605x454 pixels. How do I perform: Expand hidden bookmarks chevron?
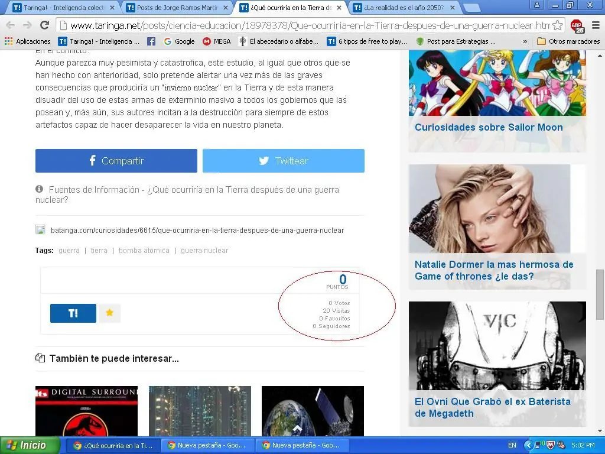click(525, 41)
